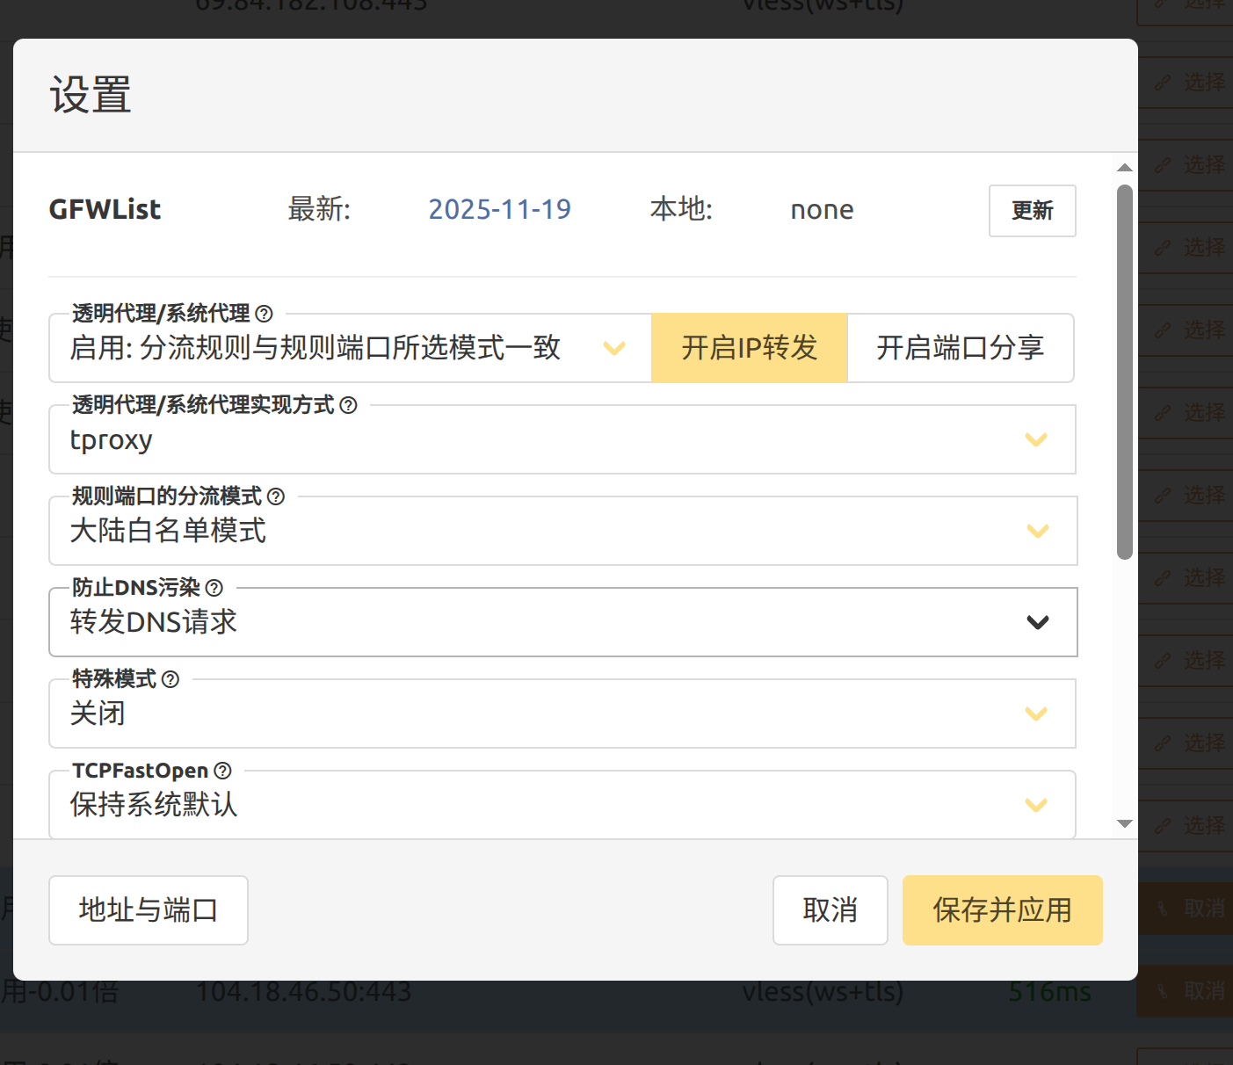Open help icon beside TCPFastOpen
The image size is (1233, 1065).
223,771
